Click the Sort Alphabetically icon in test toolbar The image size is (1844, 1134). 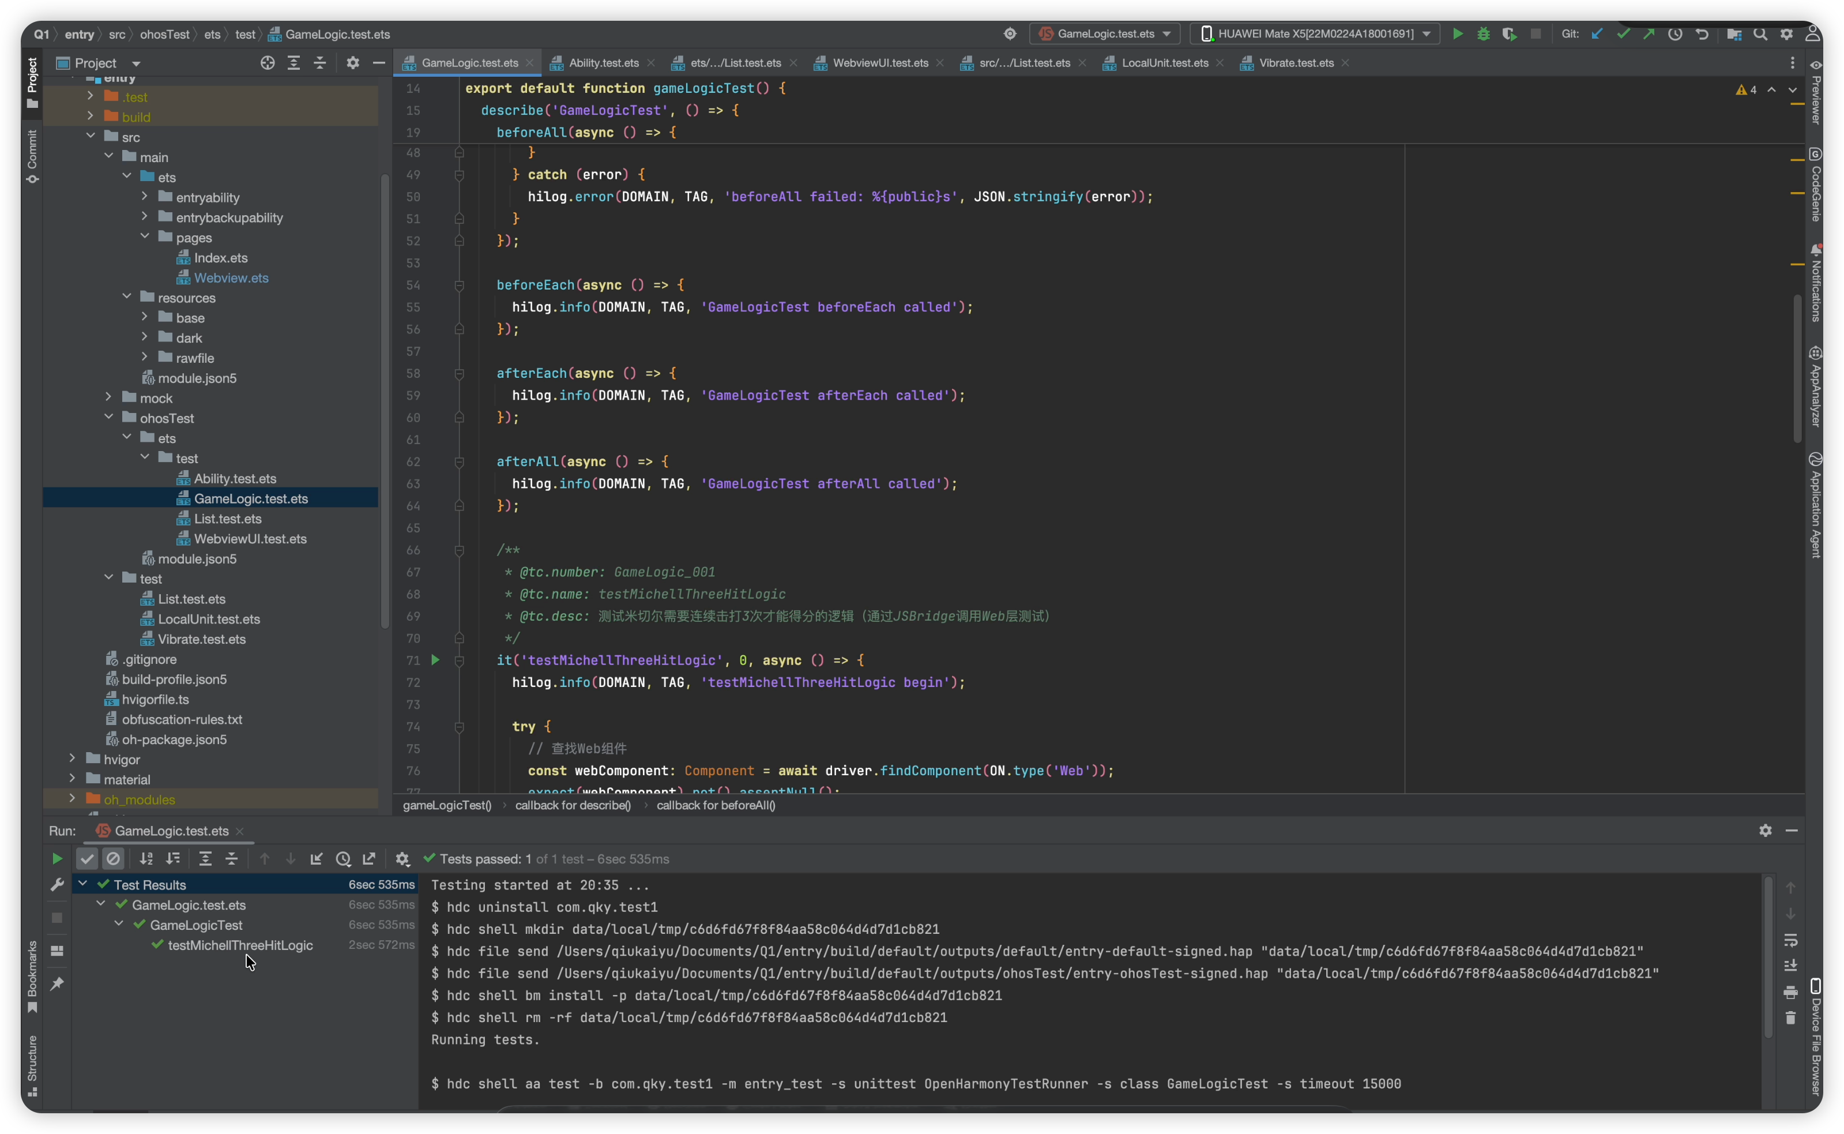[x=146, y=859]
